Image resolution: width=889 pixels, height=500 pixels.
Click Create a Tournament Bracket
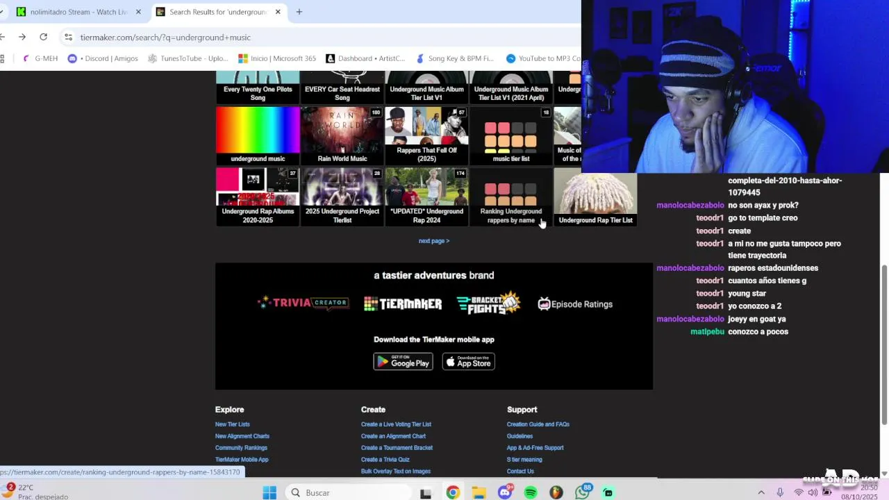point(397,448)
